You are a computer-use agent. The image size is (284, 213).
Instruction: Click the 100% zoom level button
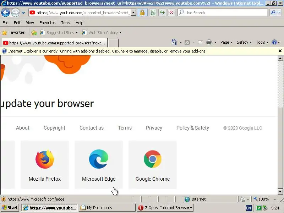coord(261,199)
